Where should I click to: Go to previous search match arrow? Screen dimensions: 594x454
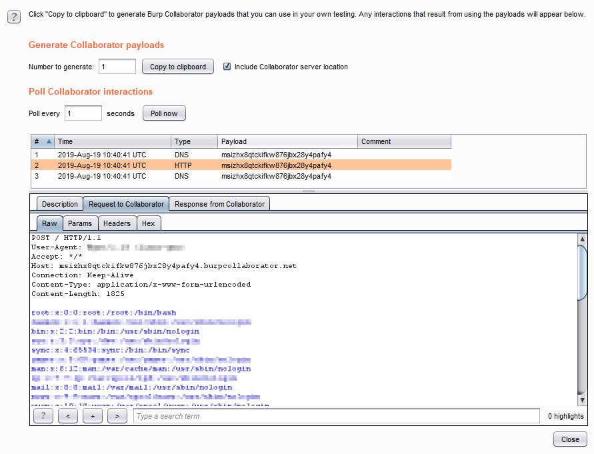click(68, 416)
